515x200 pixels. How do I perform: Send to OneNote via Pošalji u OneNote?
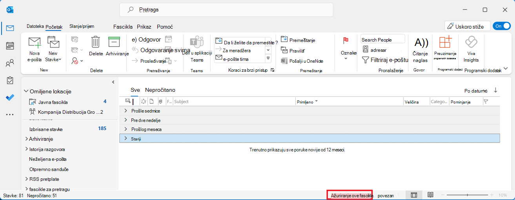(x=302, y=61)
